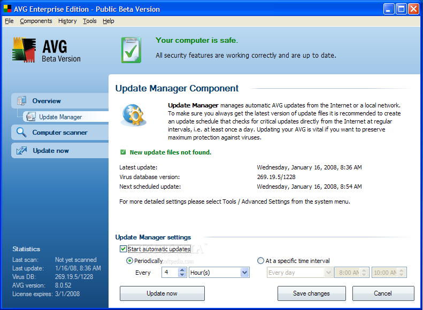Open the Components menu

36,21
